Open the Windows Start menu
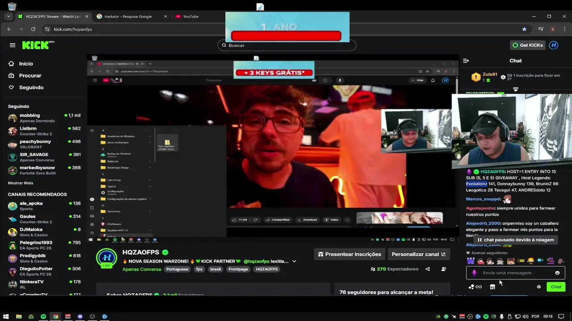This screenshot has width=572, height=321. (x=6, y=317)
